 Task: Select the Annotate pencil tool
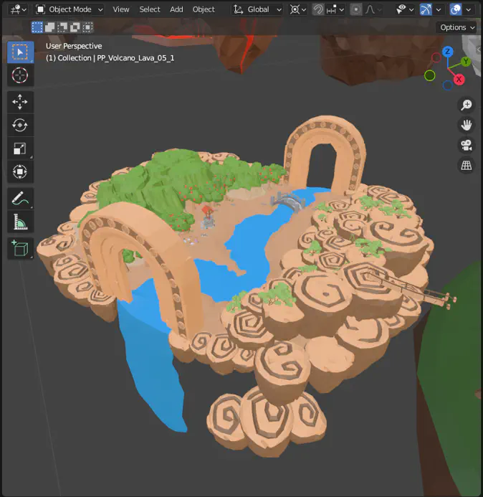pyautogui.click(x=20, y=198)
